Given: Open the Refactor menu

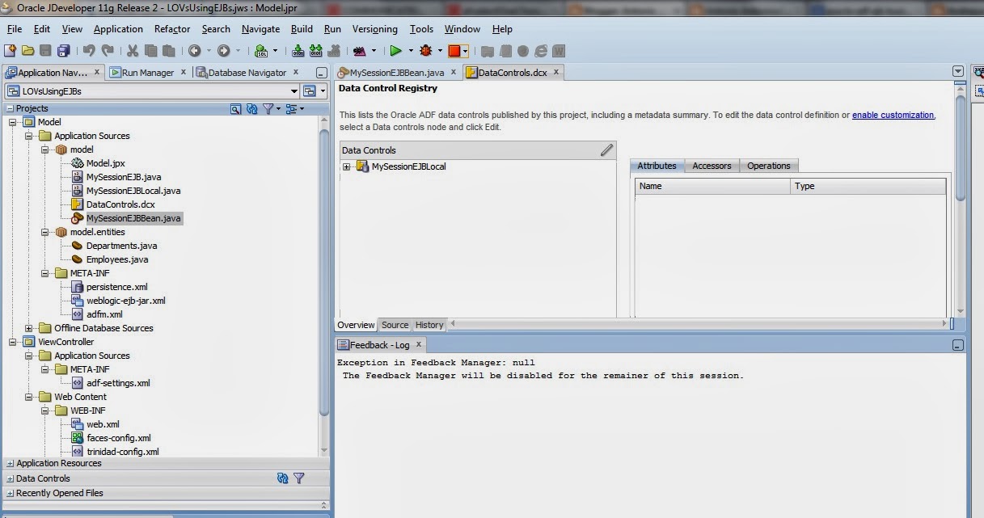Looking at the screenshot, I should 172,29.
